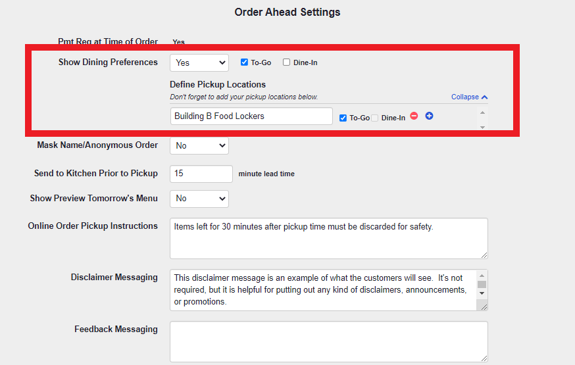Uncheck To-Go for Building B Food Lockers
The image size is (575, 365).
343,118
